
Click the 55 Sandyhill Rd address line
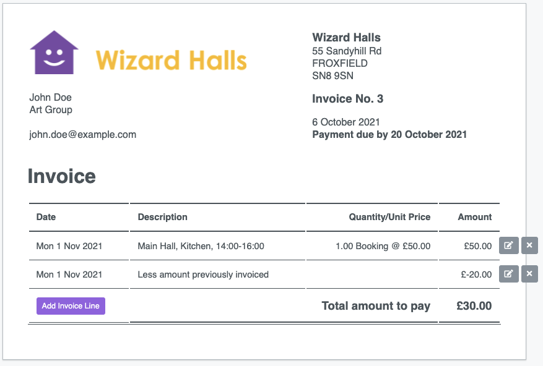click(x=347, y=51)
